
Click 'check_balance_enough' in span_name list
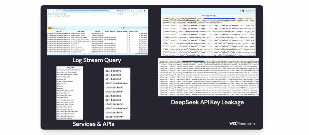(65, 81)
